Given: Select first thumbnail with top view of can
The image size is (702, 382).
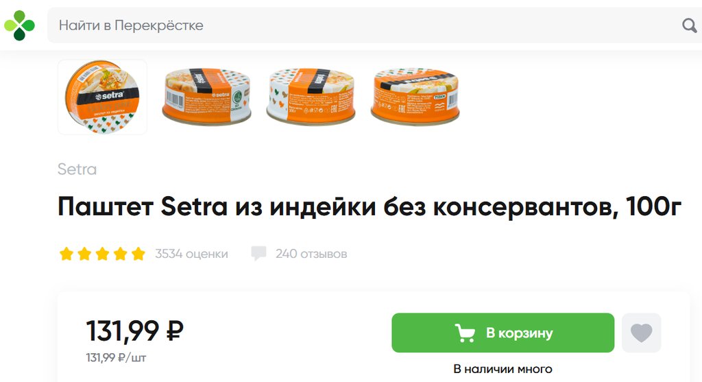Looking at the screenshot, I should (103, 97).
